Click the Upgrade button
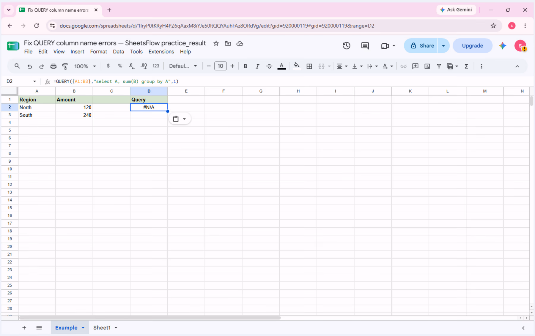 pos(472,46)
